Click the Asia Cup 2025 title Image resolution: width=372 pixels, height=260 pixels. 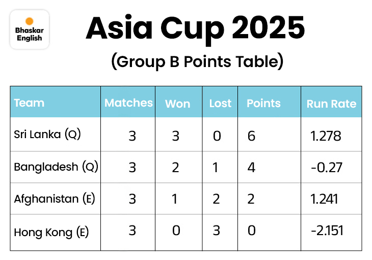tap(196, 28)
